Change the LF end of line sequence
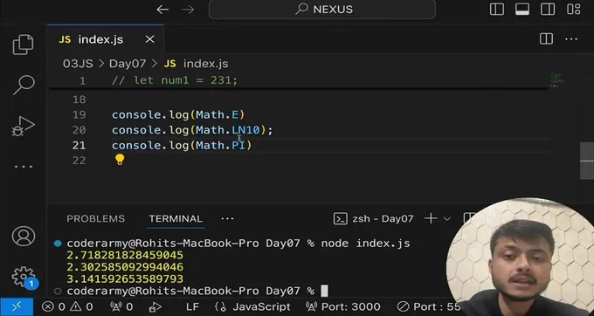 (192, 306)
